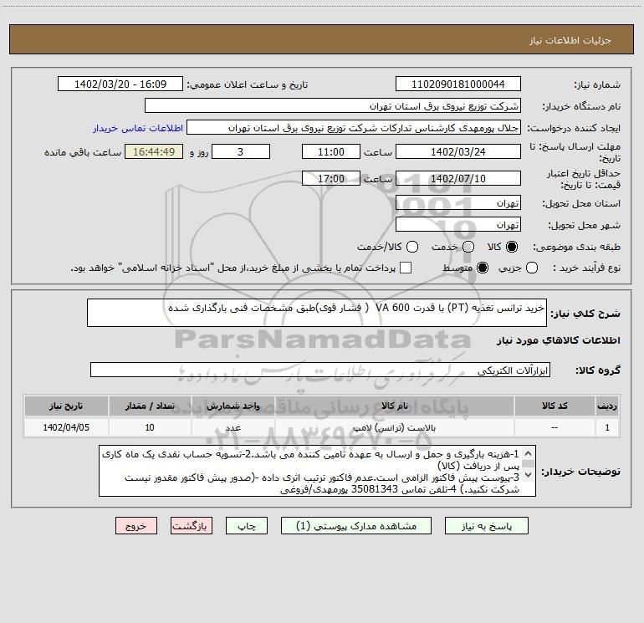Click the response deadline time 11:00 field
This screenshot has height=623, width=644.
(331, 151)
